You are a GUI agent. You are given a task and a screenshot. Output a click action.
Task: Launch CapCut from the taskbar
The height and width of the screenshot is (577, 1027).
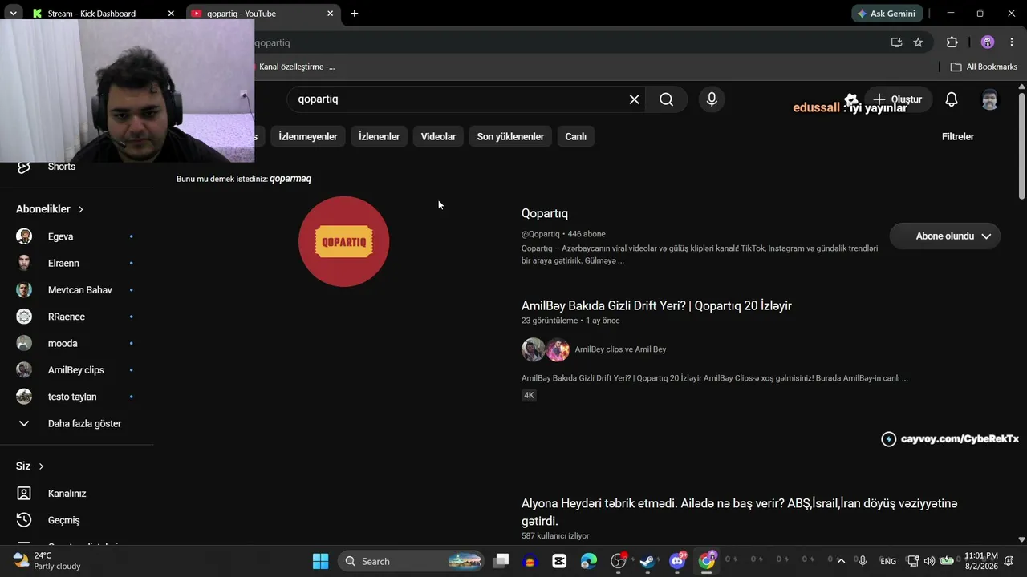[x=559, y=561]
